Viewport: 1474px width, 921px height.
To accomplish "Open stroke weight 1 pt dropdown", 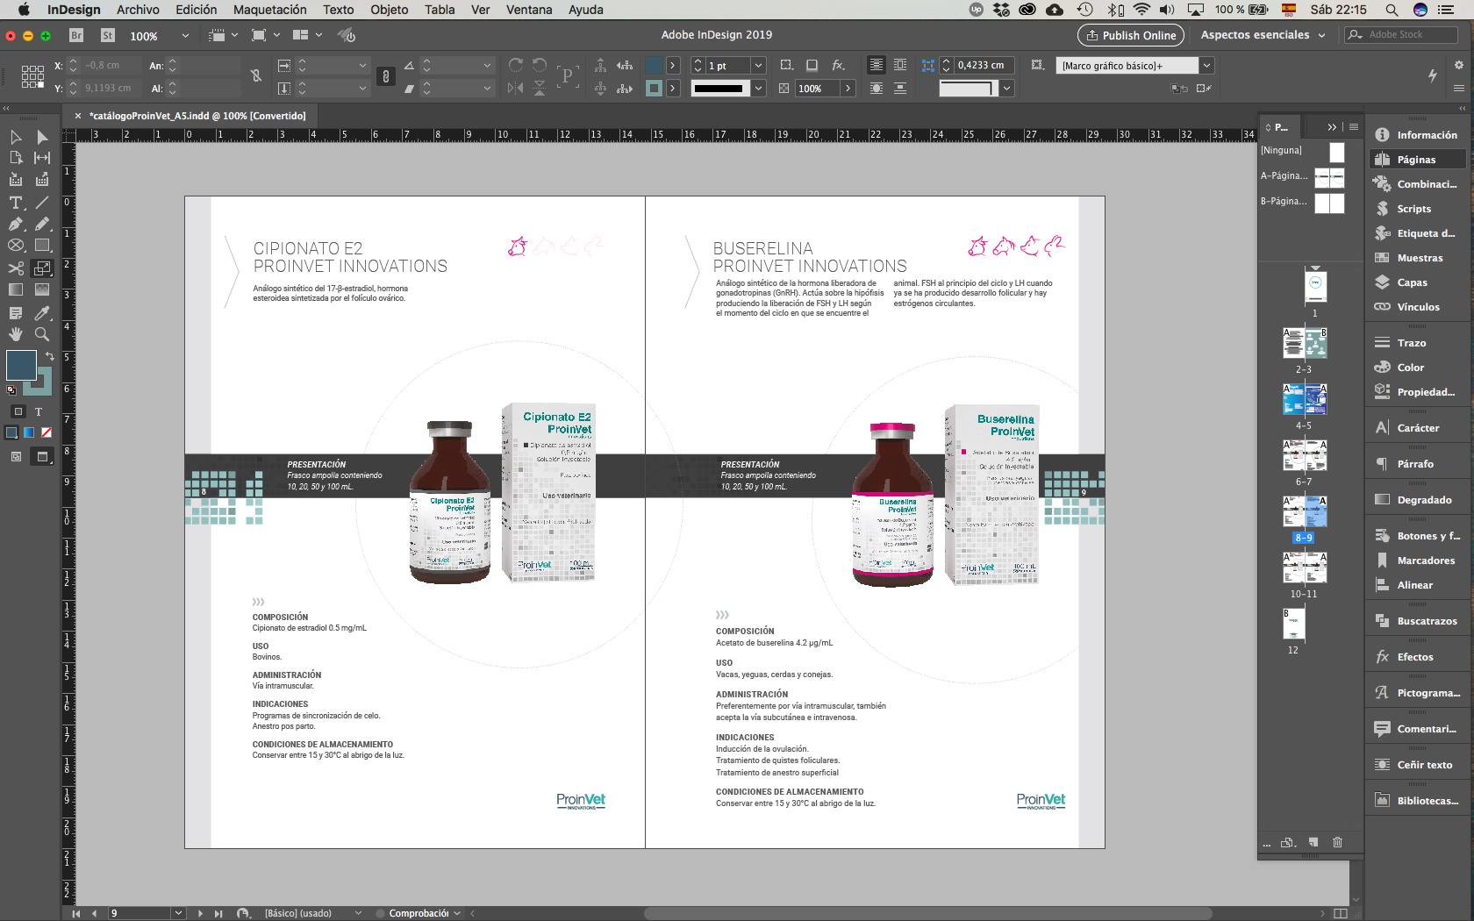I will pyautogui.click(x=759, y=66).
